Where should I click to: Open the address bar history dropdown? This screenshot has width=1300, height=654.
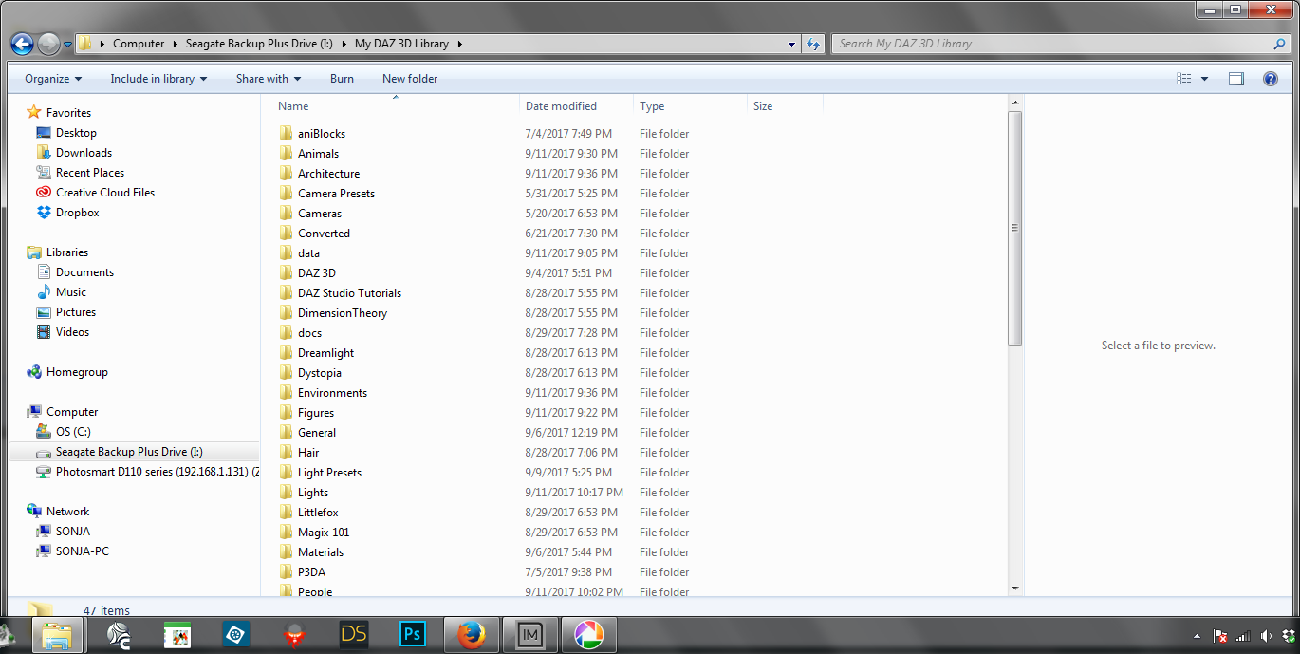tap(792, 44)
